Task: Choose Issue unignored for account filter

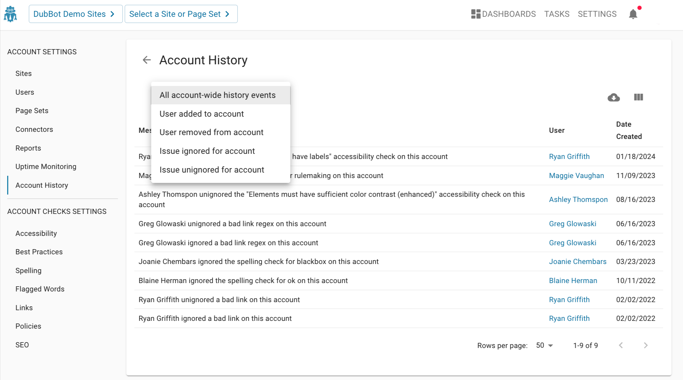Action: [212, 169]
